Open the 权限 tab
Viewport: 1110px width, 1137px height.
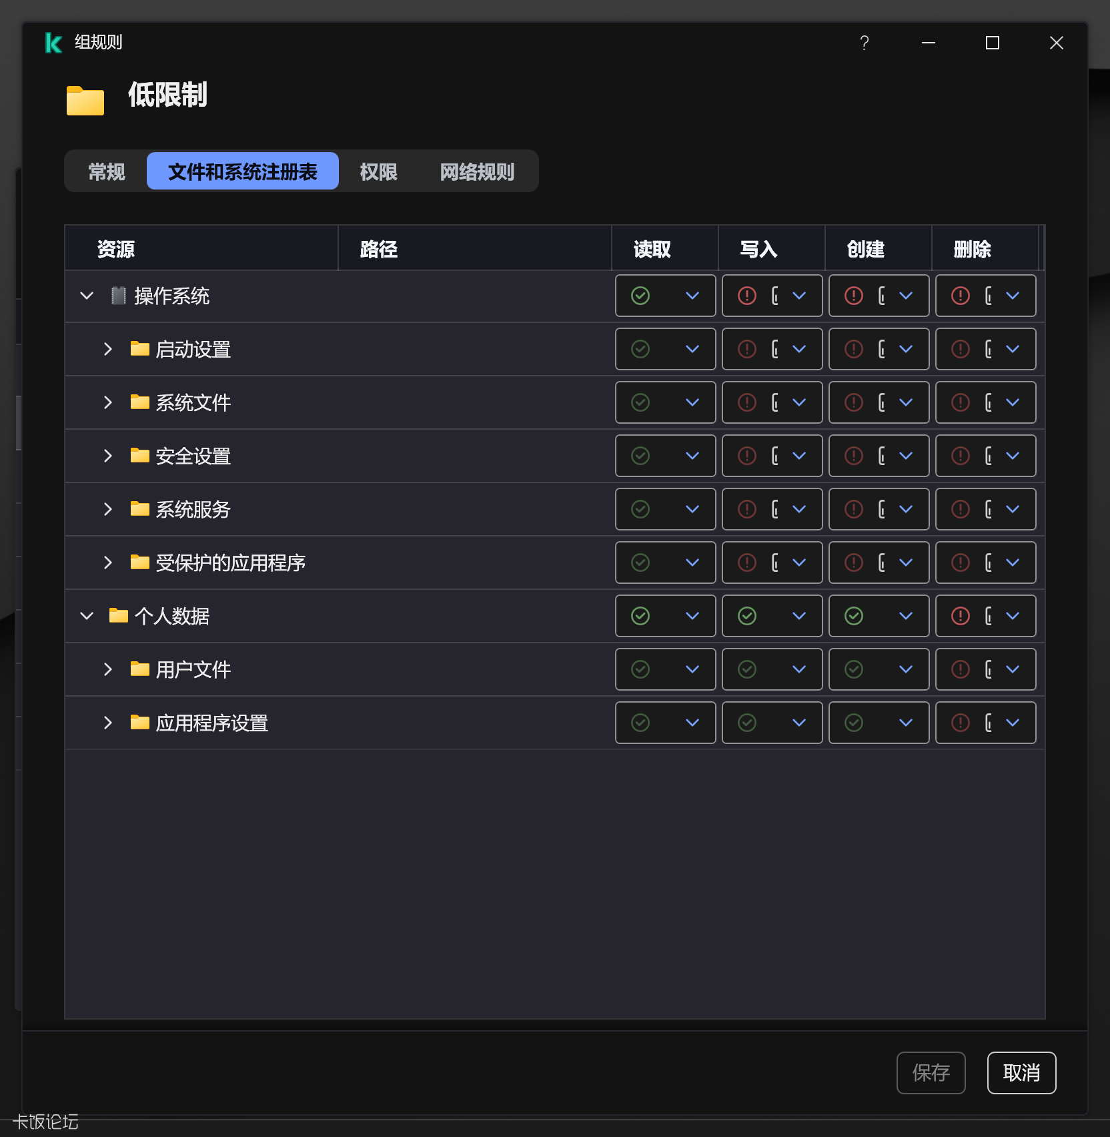377,171
